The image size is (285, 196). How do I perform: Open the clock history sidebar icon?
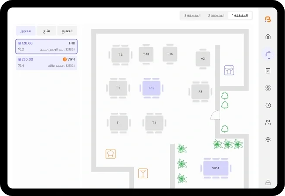pos(268,105)
